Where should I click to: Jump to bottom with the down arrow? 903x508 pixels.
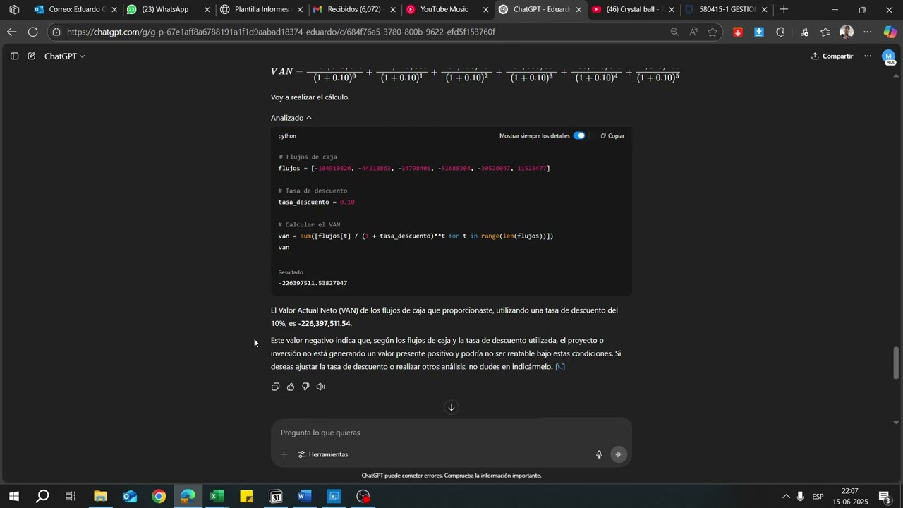tap(451, 407)
